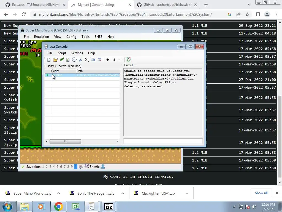Select save slot 9 in BizHawk
This screenshot has width=282, height=212.
point(72,167)
